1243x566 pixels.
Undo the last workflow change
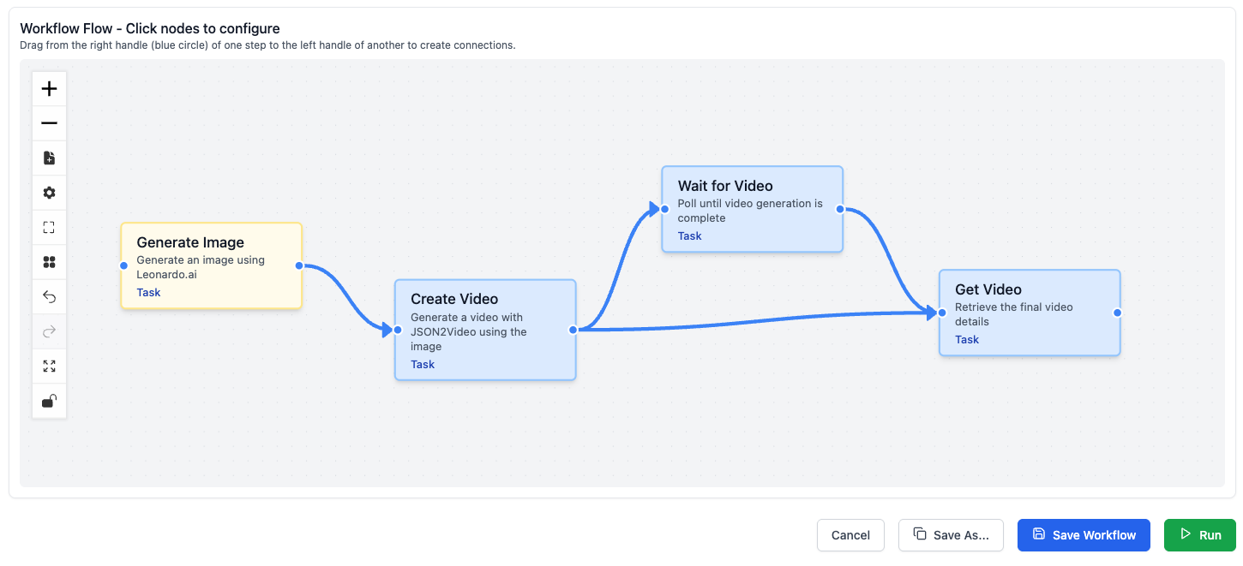point(49,295)
